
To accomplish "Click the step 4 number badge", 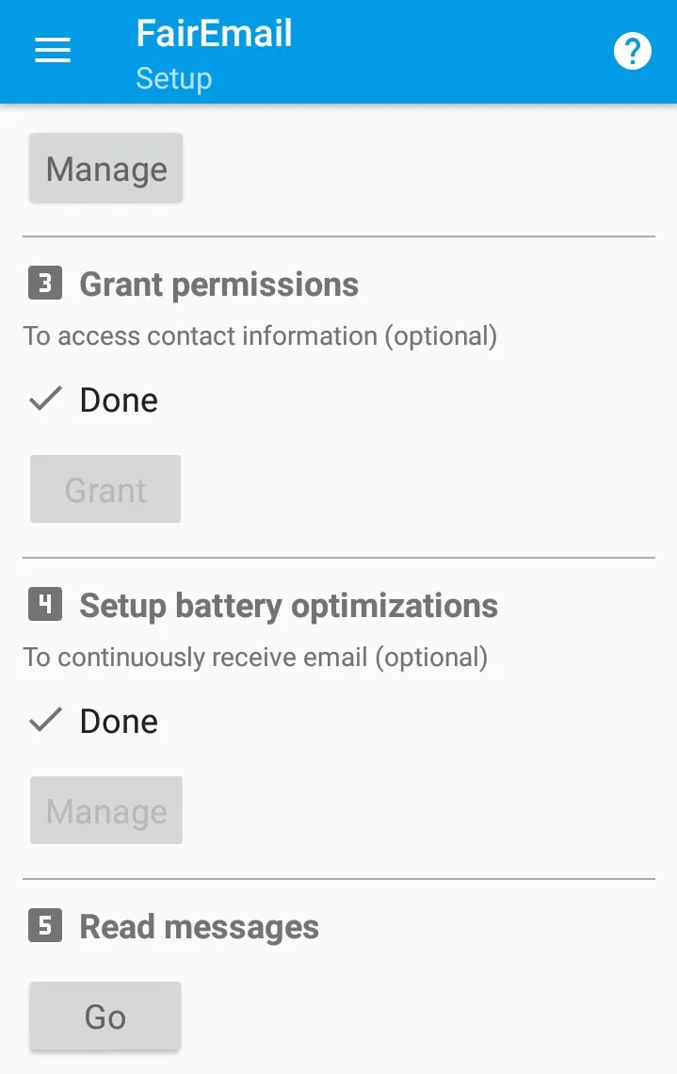I will click(45, 604).
